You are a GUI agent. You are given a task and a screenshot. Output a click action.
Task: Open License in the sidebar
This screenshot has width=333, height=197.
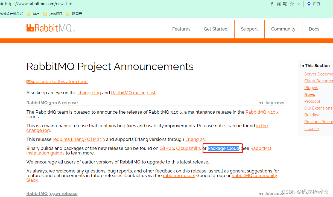(312, 129)
